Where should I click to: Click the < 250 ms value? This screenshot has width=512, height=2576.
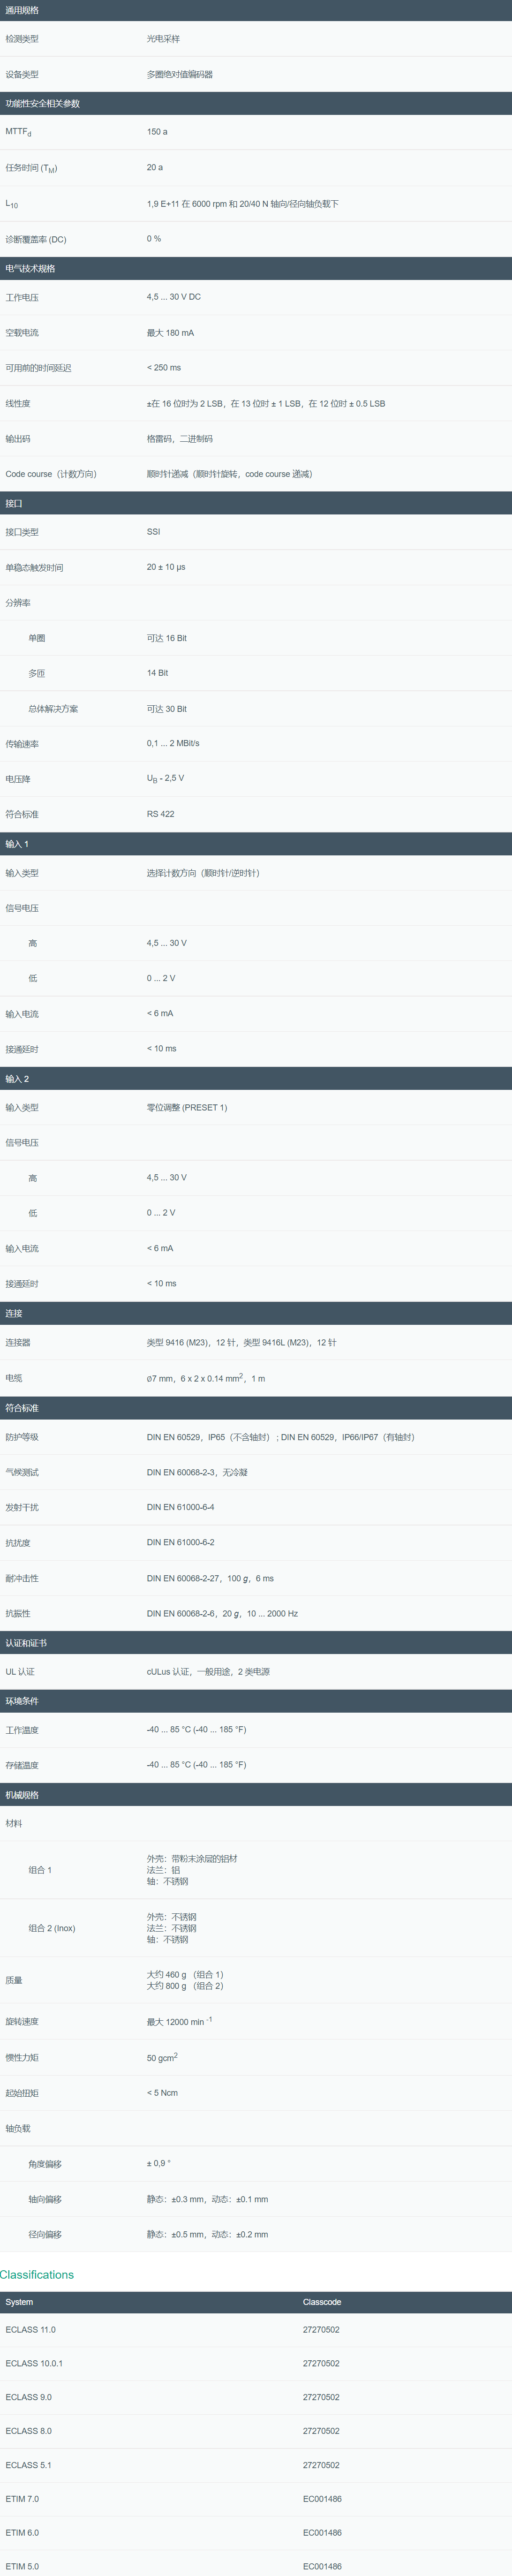point(164,368)
